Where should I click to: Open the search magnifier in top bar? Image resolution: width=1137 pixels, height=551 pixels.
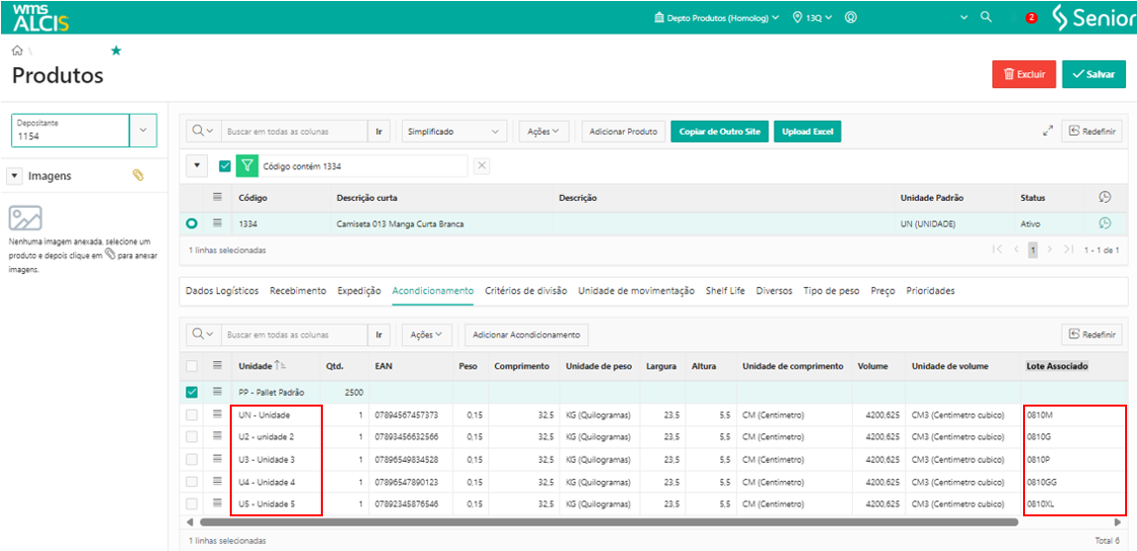985,18
